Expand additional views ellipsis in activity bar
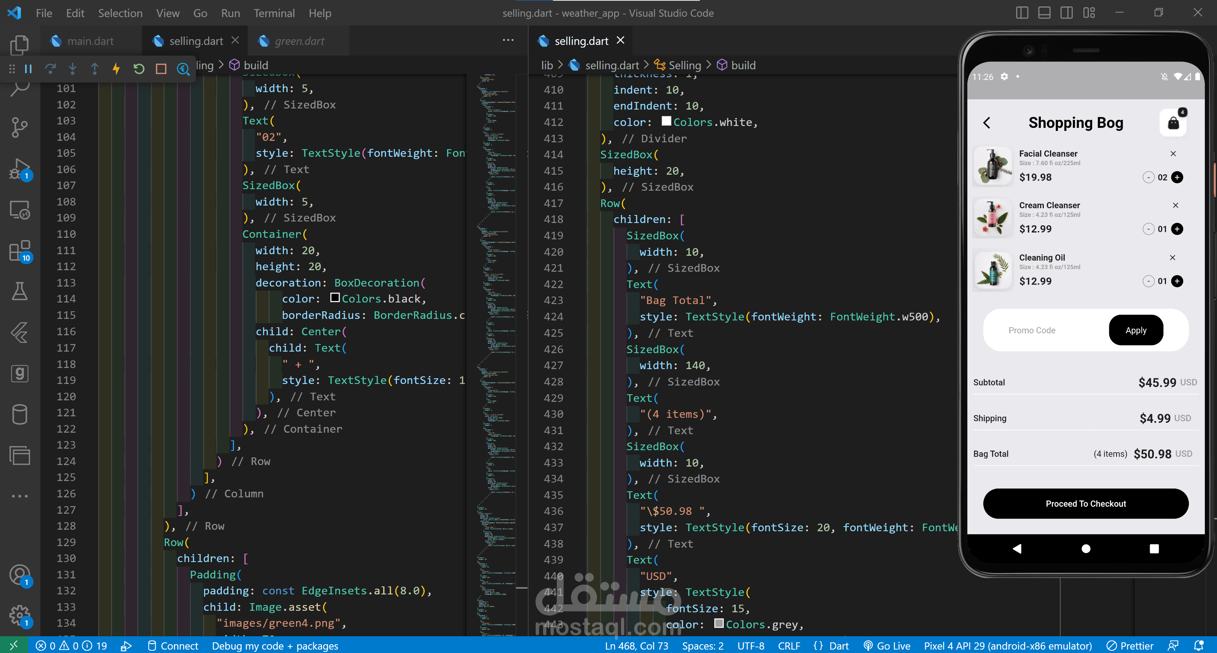The image size is (1217, 653). coord(19,496)
